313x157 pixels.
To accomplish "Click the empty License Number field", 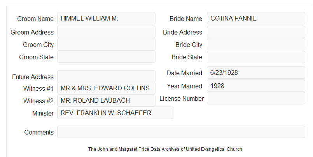I will coord(256,98).
